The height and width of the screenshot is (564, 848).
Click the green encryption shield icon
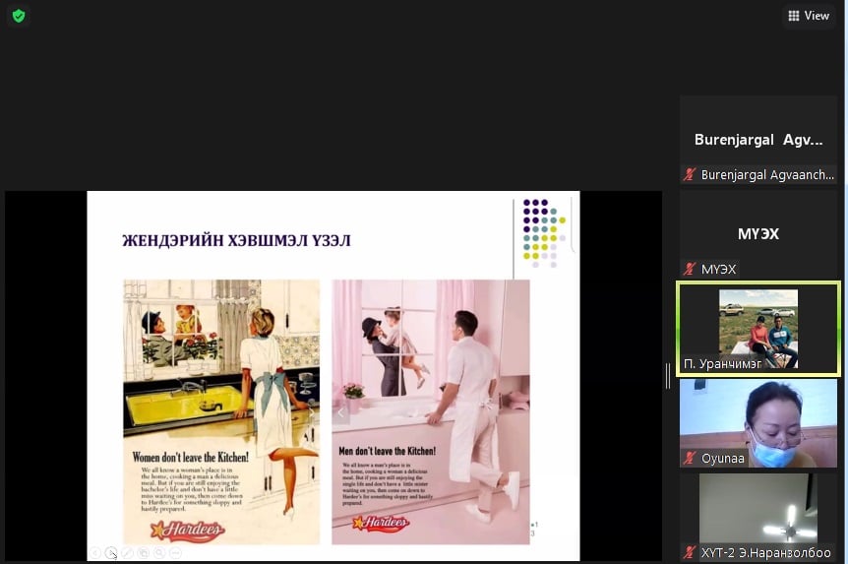click(19, 16)
